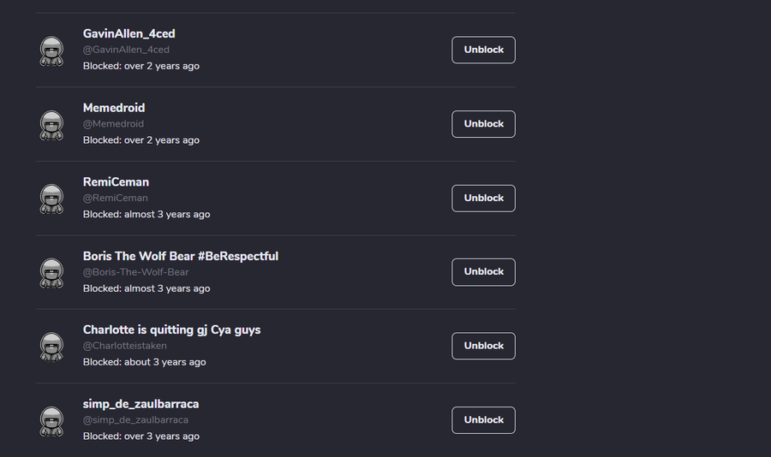
Task: Click GavinAllen_4ced's avatar icon
Action: tap(52, 50)
